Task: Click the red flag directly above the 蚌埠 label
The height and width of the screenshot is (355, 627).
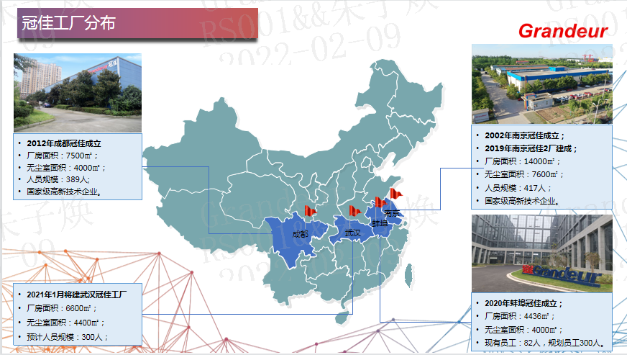Action: [380, 202]
